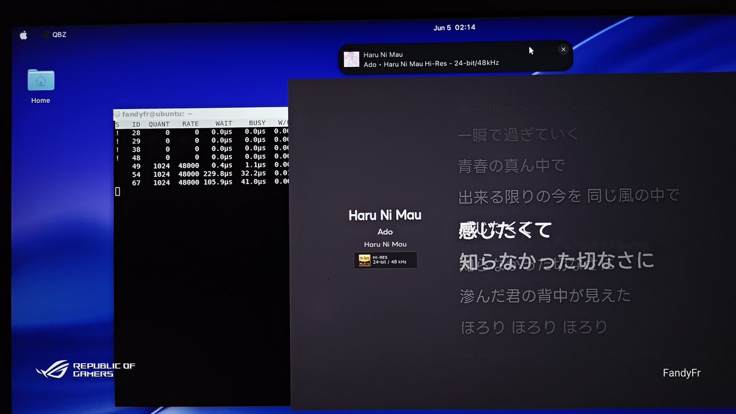This screenshot has height=414, width=736.
Task: Select terminal row with ID 49
Action: click(202, 166)
